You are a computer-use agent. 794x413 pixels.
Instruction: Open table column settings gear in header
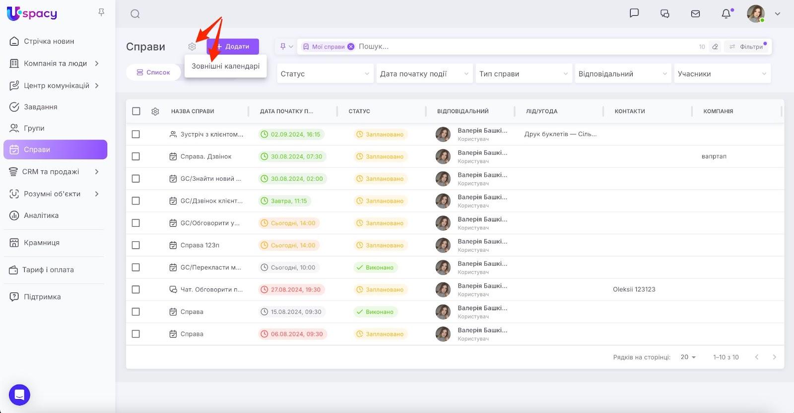click(x=155, y=112)
